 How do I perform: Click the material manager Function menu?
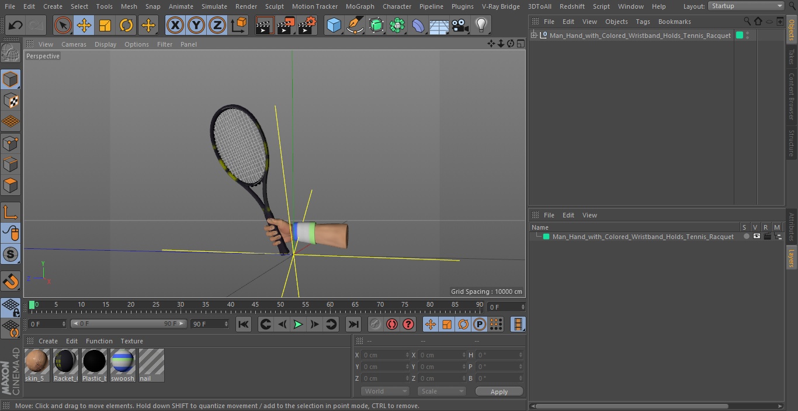coord(99,341)
